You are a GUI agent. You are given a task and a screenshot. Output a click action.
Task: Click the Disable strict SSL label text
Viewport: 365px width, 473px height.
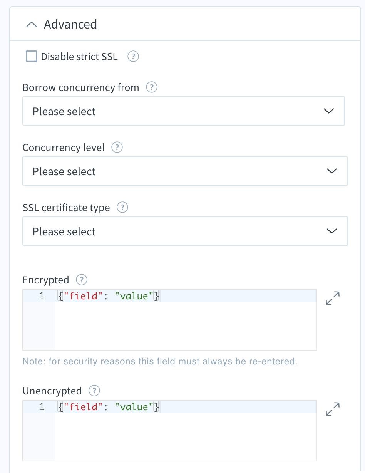79,57
